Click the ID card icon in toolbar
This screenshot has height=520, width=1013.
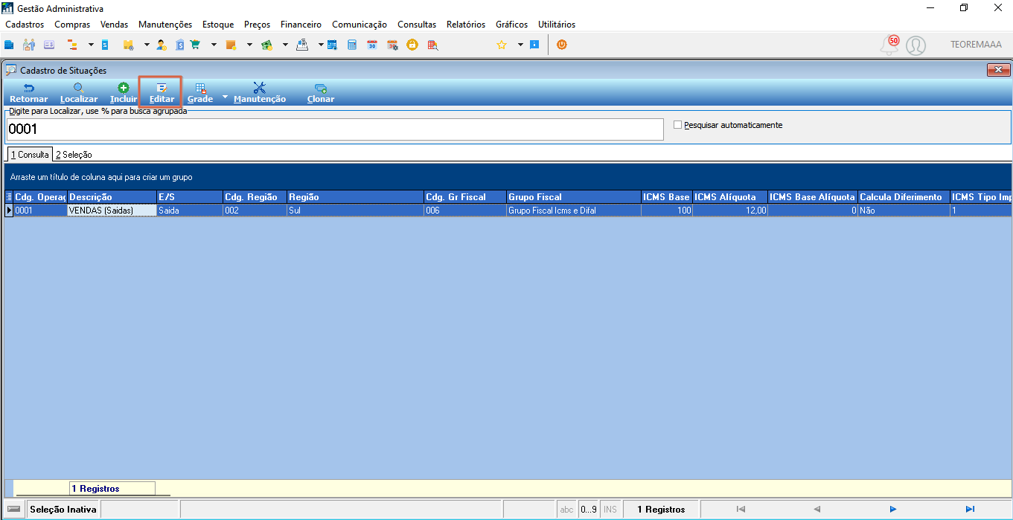(49, 45)
